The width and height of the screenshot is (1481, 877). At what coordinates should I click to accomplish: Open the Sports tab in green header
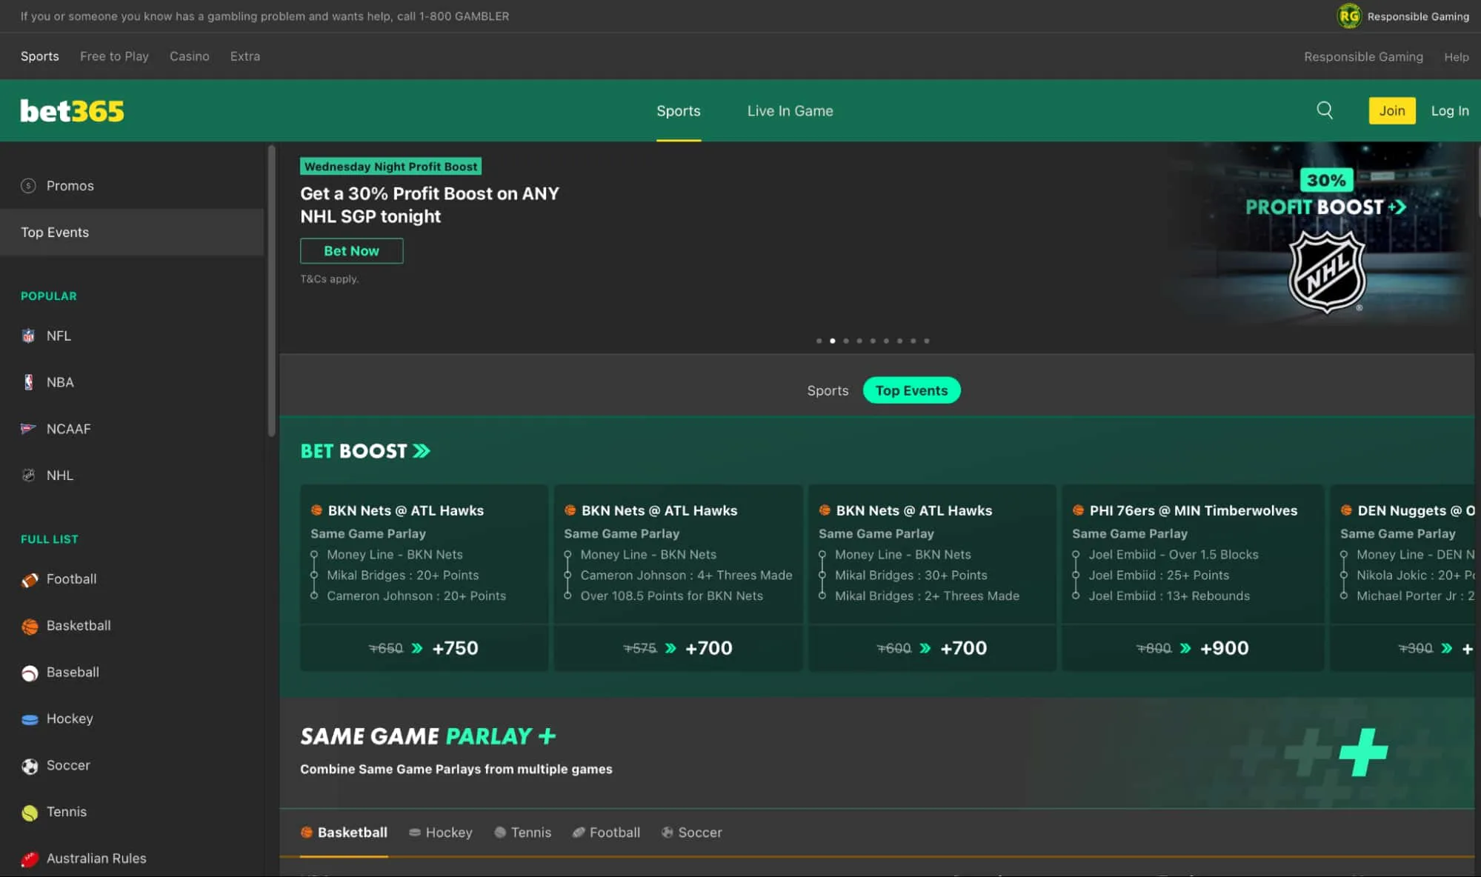(678, 111)
